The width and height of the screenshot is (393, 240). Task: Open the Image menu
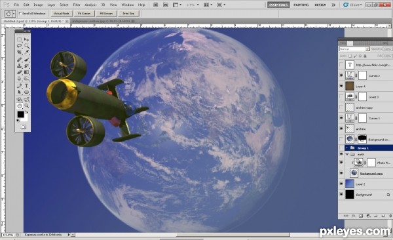(x=38, y=5)
